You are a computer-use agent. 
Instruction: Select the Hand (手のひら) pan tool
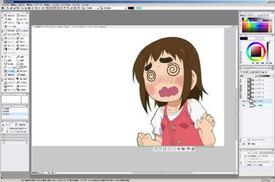tap(22, 16)
